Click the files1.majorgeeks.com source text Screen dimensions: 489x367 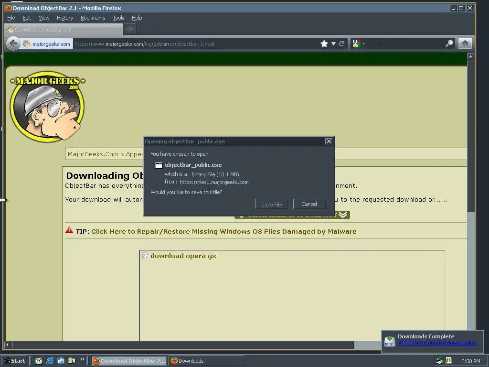click(214, 182)
